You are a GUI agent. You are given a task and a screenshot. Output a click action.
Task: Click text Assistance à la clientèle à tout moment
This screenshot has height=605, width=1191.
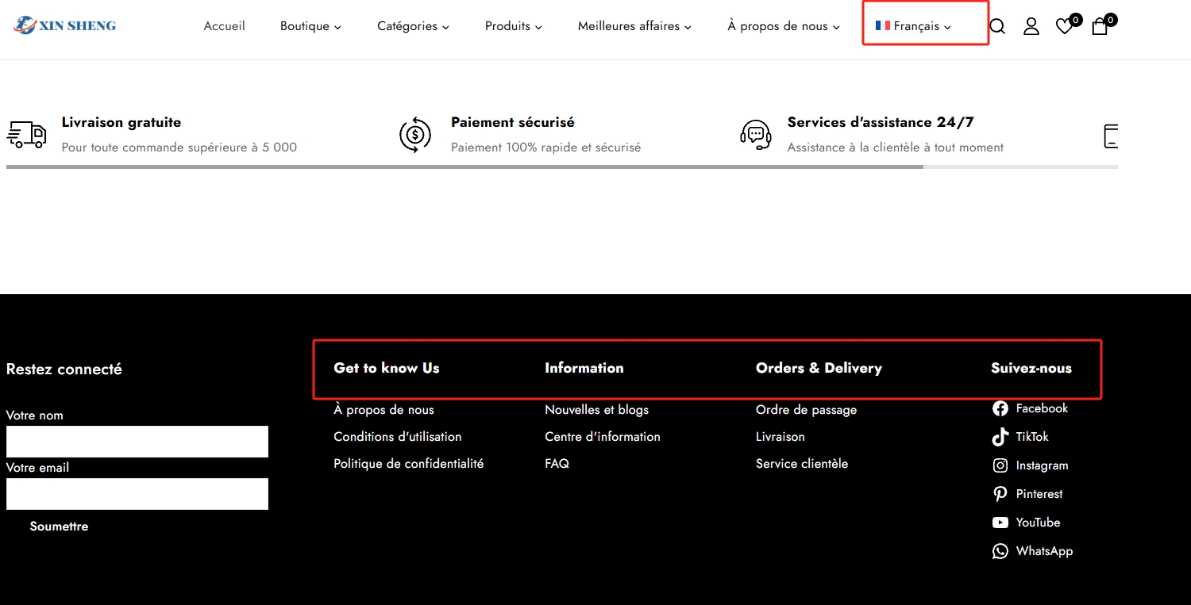pyautogui.click(x=895, y=147)
